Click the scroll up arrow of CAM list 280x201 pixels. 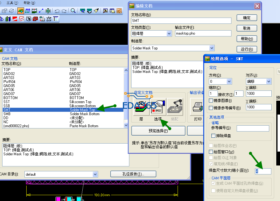click(126, 70)
